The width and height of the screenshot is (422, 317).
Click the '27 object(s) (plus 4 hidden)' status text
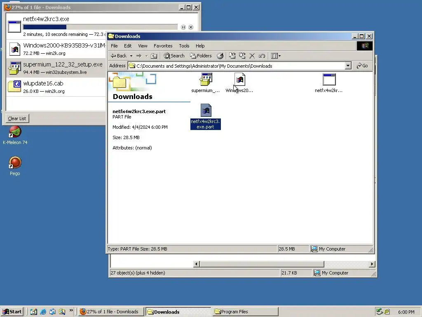pyautogui.click(x=138, y=273)
